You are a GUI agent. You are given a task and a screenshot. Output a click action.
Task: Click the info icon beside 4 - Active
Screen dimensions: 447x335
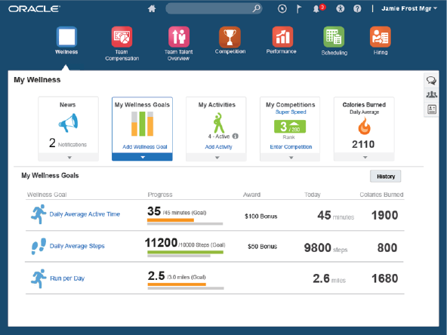(235, 136)
